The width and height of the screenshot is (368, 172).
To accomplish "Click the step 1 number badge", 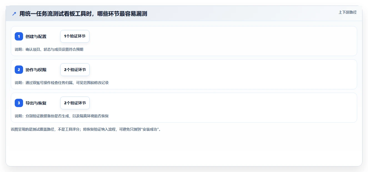I will point(19,36).
